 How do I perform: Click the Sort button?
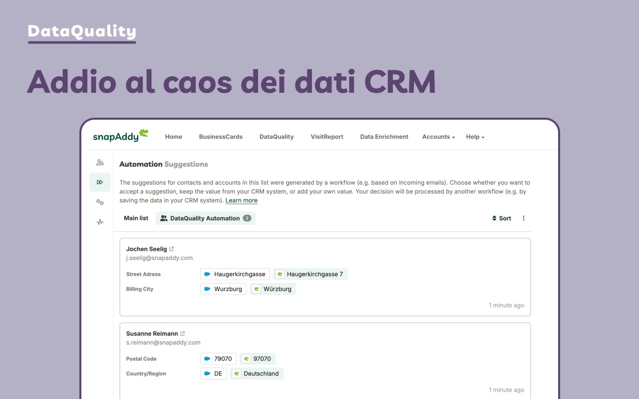(502, 218)
